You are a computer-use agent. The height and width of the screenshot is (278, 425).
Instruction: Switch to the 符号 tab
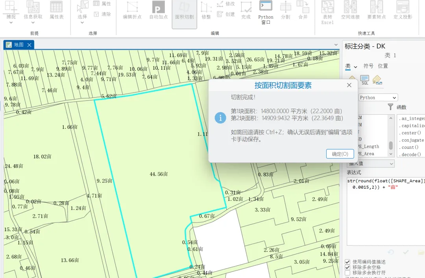tap(368, 66)
